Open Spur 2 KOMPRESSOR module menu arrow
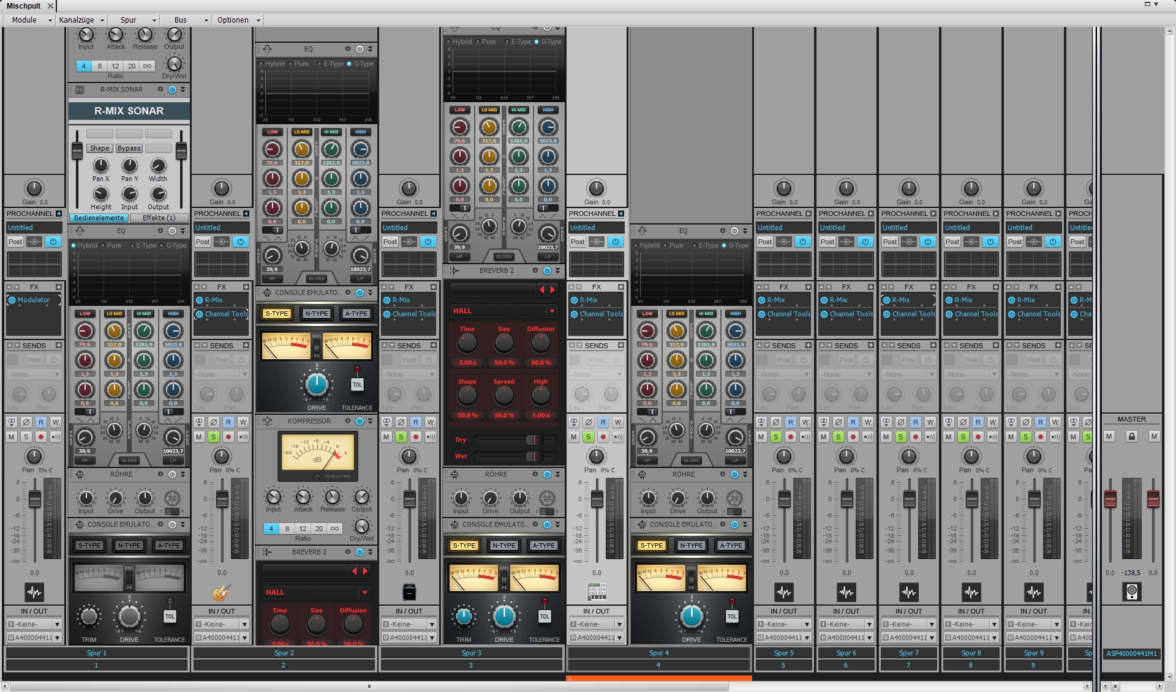Viewport: 1176px width, 692px height. pos(370,421)
